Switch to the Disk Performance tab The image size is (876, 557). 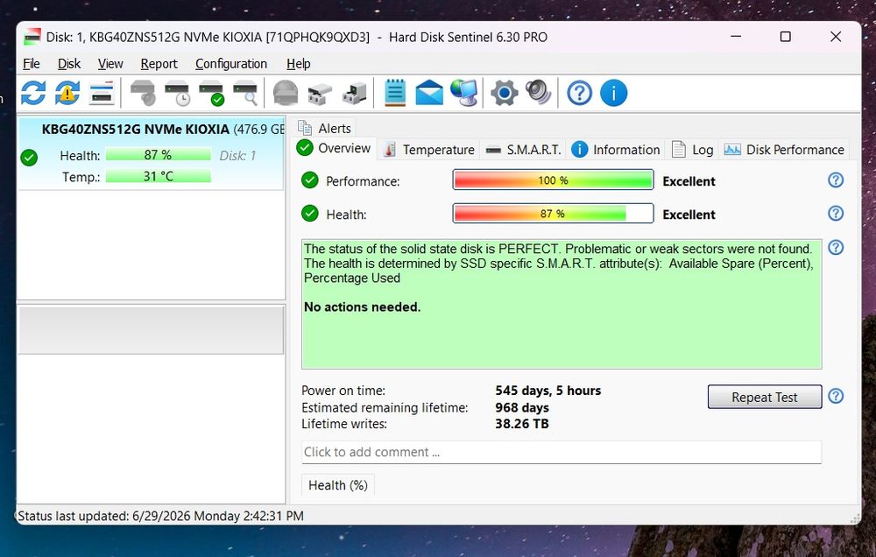point(784,150)
